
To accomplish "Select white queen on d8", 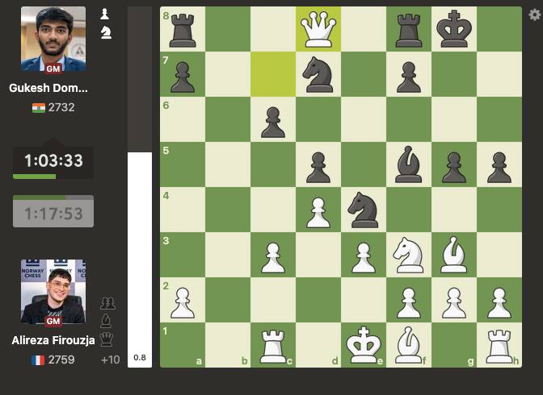I will coord(318,29).
